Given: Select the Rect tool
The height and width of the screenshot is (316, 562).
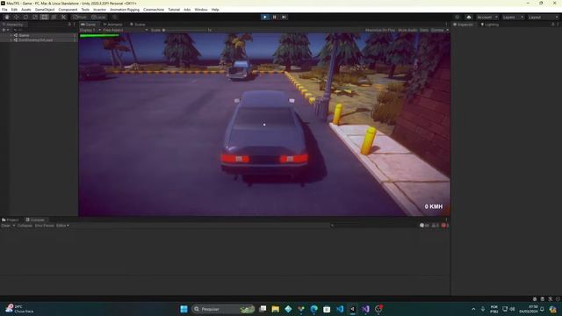Looking at the screenshot, I should 45,18.
